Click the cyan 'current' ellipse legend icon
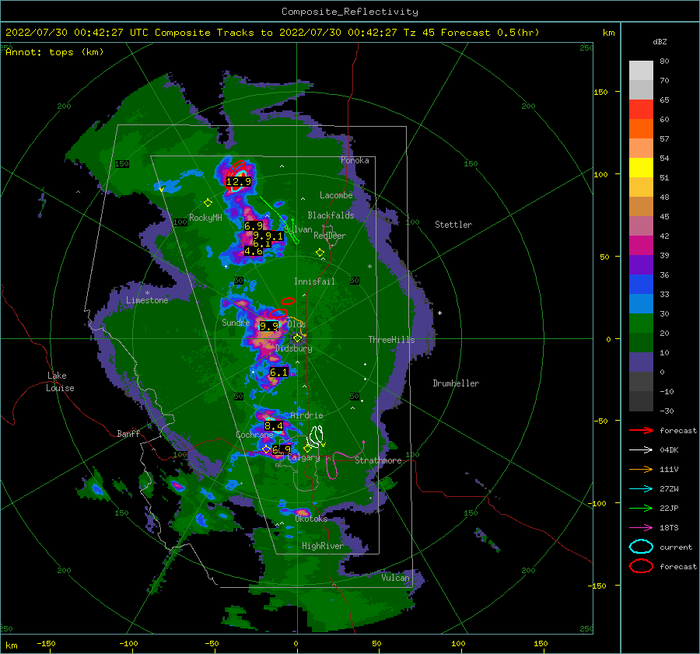 click(x=641, y=547)
